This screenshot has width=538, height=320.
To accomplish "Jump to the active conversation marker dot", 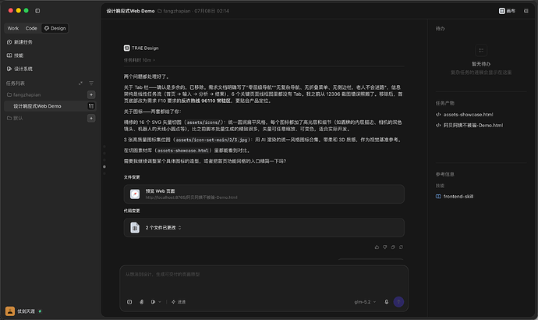I will click(104, 167).
